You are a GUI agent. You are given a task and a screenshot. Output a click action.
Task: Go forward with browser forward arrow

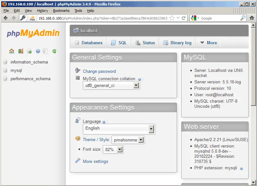click(13, 18)
